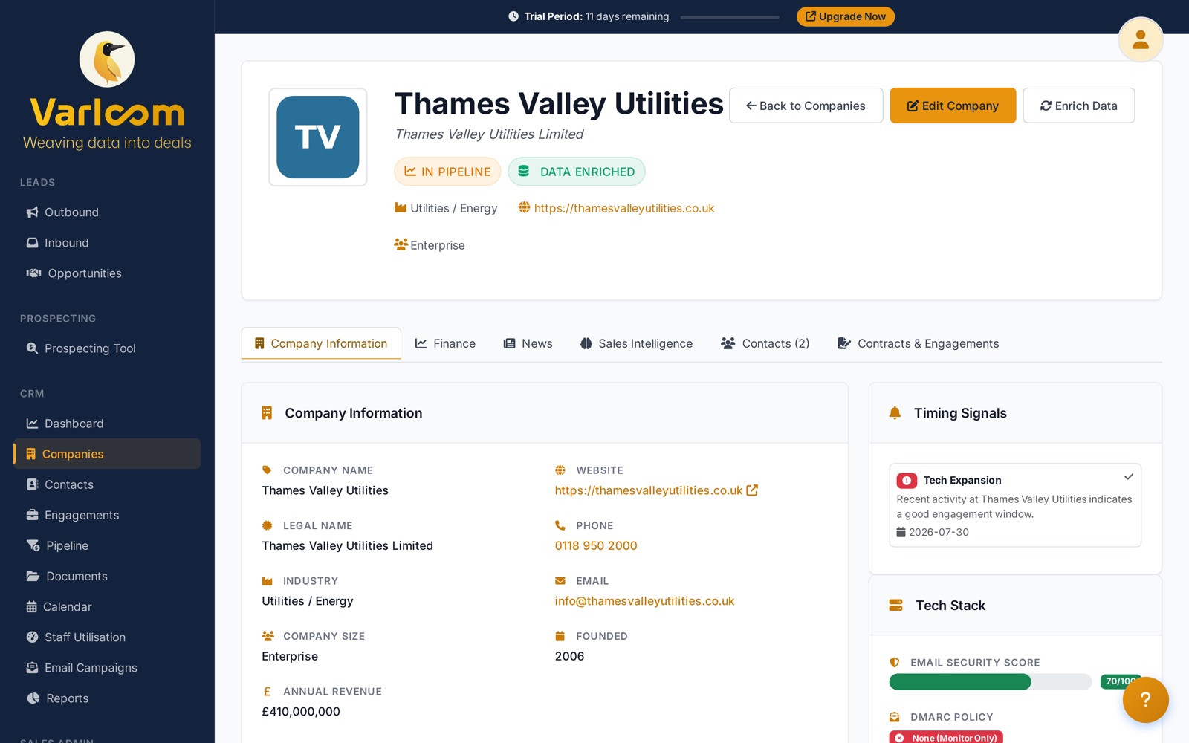Switch to the Contacts (2) tab
The height and width of the screenshot is (743, 1189).
[x=765, y=343]
